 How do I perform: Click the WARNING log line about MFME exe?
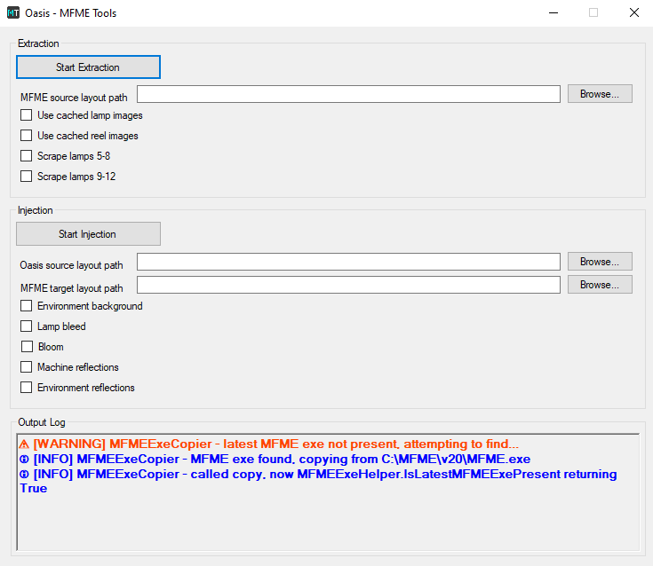pos(269,444)
